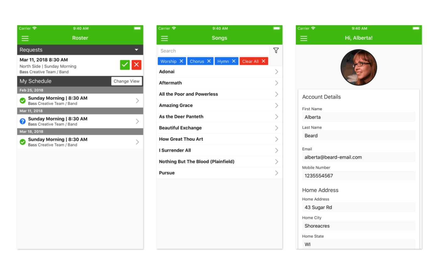Screen dimensions: 439x274
Task: Open the song filter funnel icon
Action: [276, 50]
